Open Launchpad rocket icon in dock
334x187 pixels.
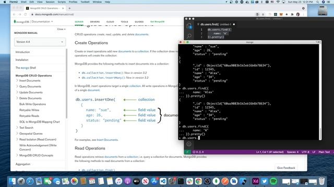(21, 181)
